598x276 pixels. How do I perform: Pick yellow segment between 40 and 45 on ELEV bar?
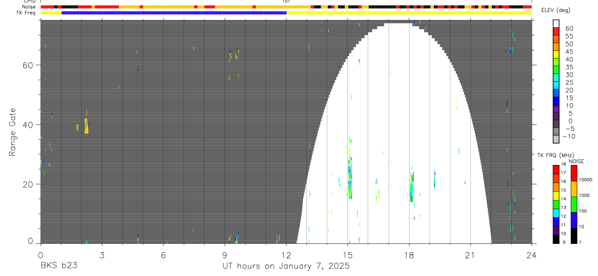(x=556, y=55)
